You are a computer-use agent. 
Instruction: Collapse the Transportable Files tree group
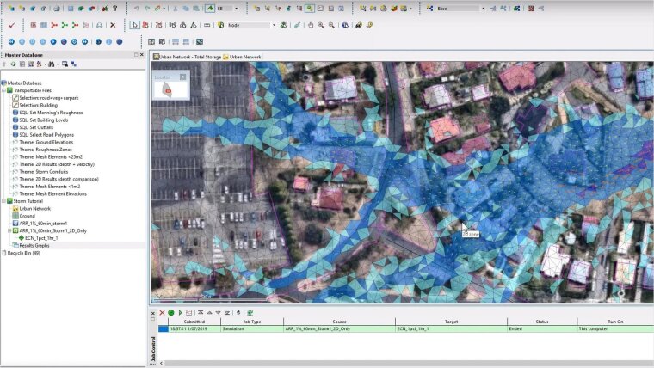pyautogui.click(x=4, y=89)
